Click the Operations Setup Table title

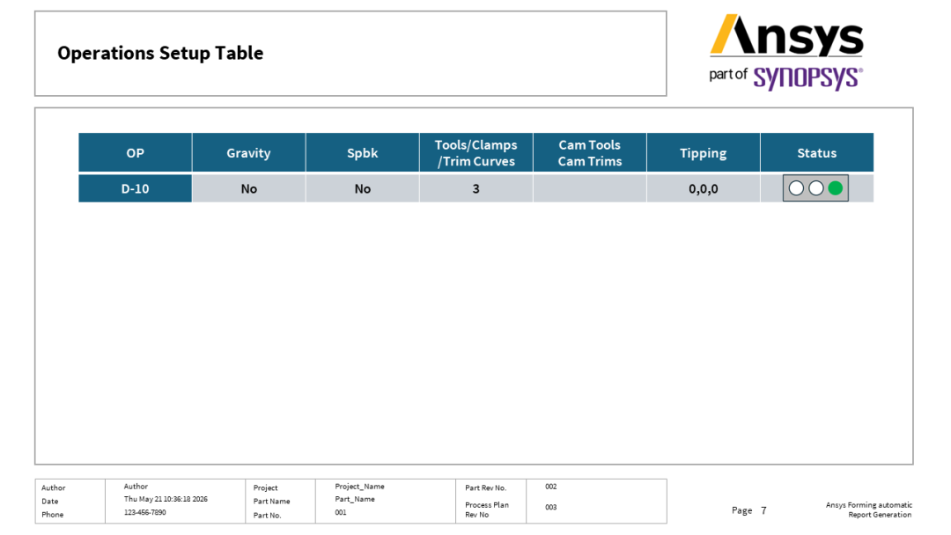click(x=160, y=54)
